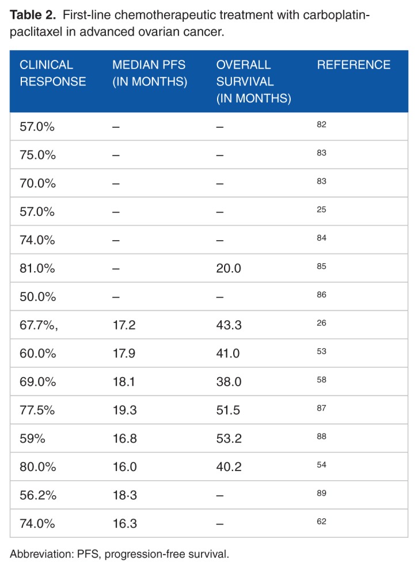Open reference 82 citation link

[x=321, y=124]
